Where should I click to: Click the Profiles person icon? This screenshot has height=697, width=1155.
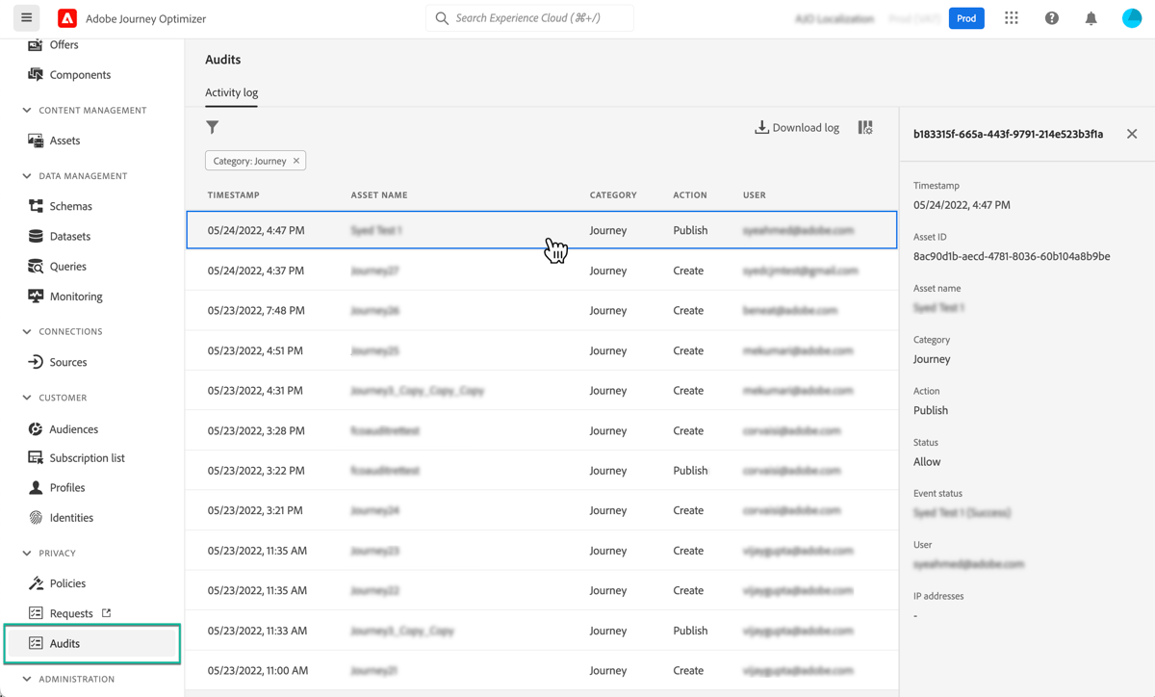click(x=35, y=487)
